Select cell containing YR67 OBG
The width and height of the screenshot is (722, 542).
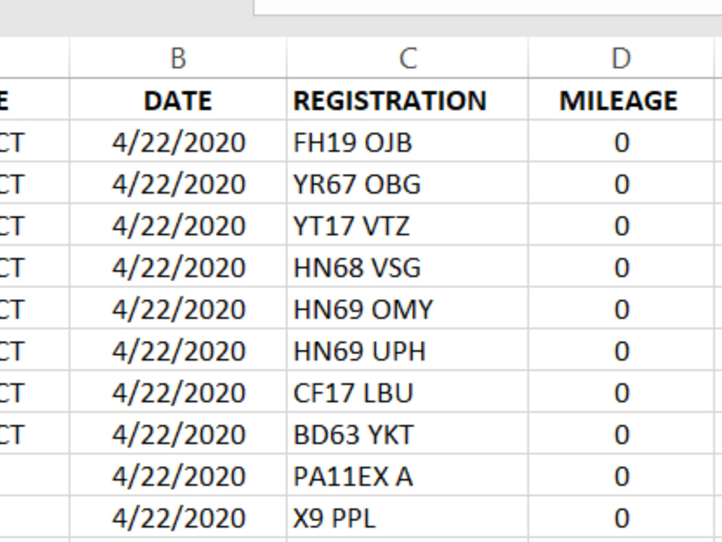tap(407, 184)
